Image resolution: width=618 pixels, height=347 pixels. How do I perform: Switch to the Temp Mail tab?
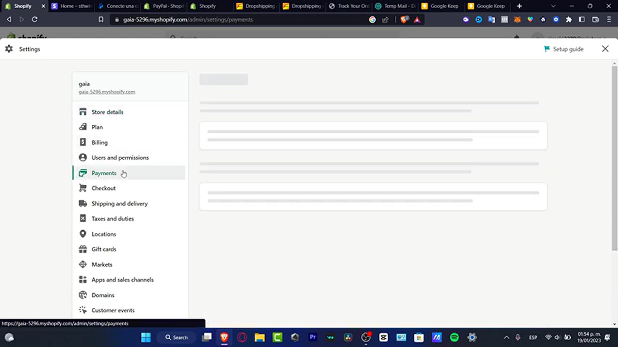pyautogui.click(x=396, y=6)
